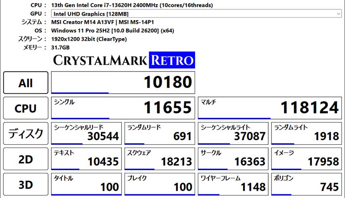Click the シーケンシャルライト score box
345x198 pixels.
(x=233, y=133)
